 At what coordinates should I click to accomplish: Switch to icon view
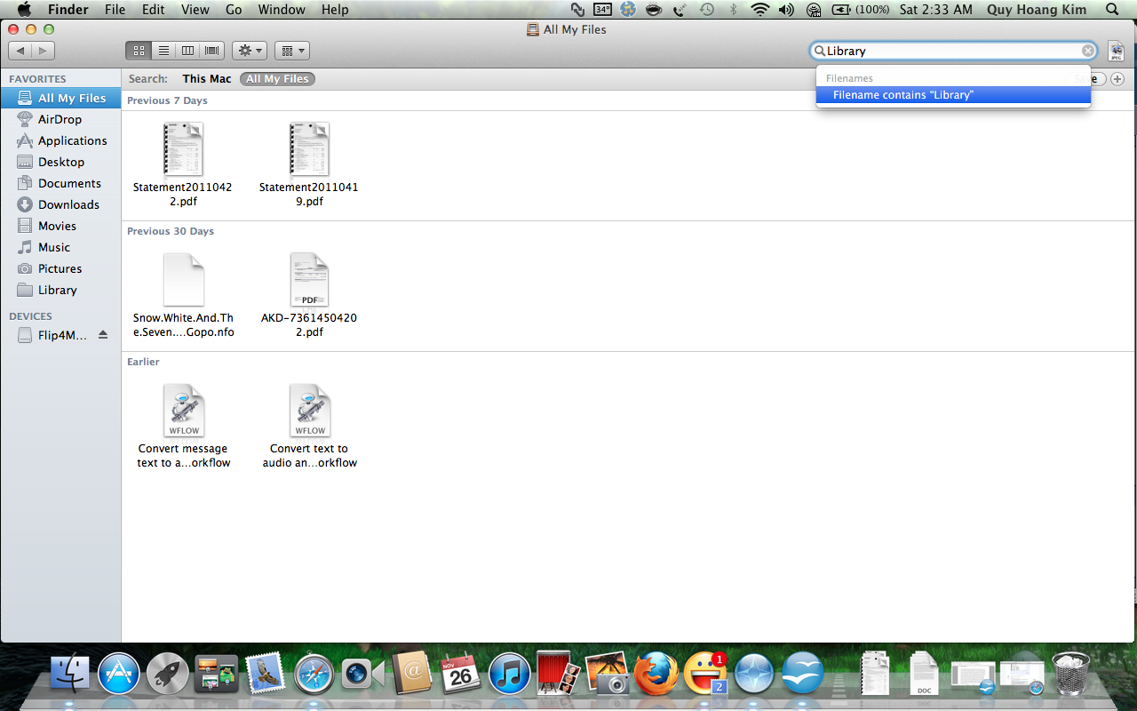[139, 51]
